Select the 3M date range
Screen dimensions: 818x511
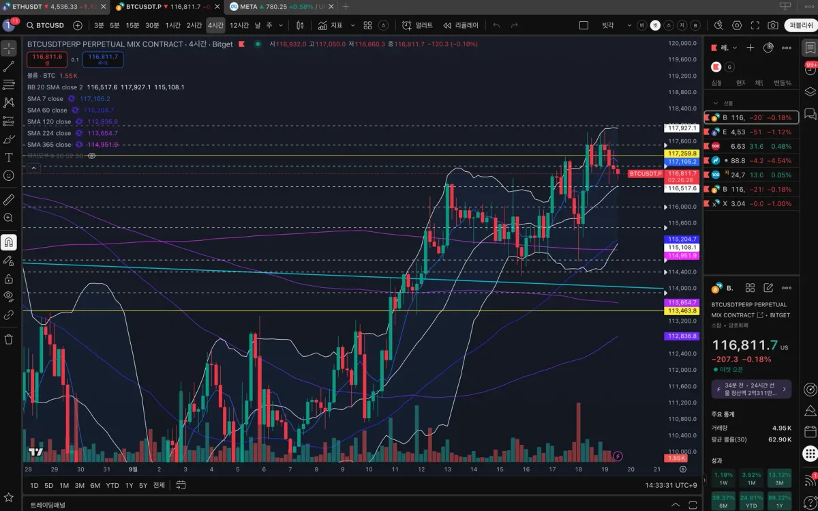click(x=80, y=485)
